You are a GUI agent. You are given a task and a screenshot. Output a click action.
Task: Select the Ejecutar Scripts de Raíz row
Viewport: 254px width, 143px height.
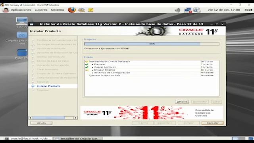(x=152, y=75)
